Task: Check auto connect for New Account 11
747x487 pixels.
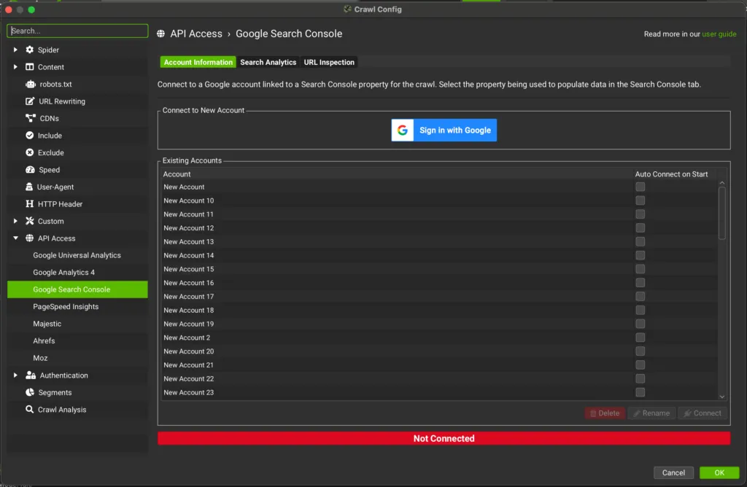Action: click(x=640, y=214)
